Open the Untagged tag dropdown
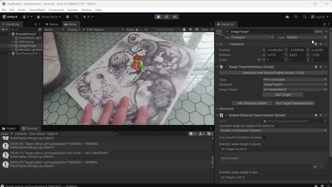 (x=252, y=37)
